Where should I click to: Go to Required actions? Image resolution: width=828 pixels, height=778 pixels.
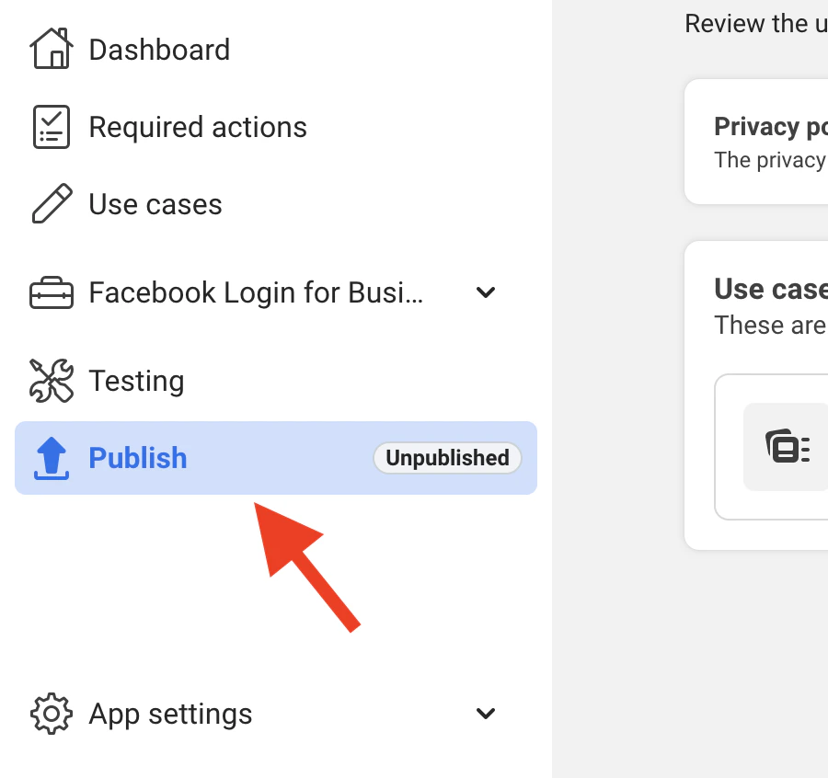click(197, 126)
